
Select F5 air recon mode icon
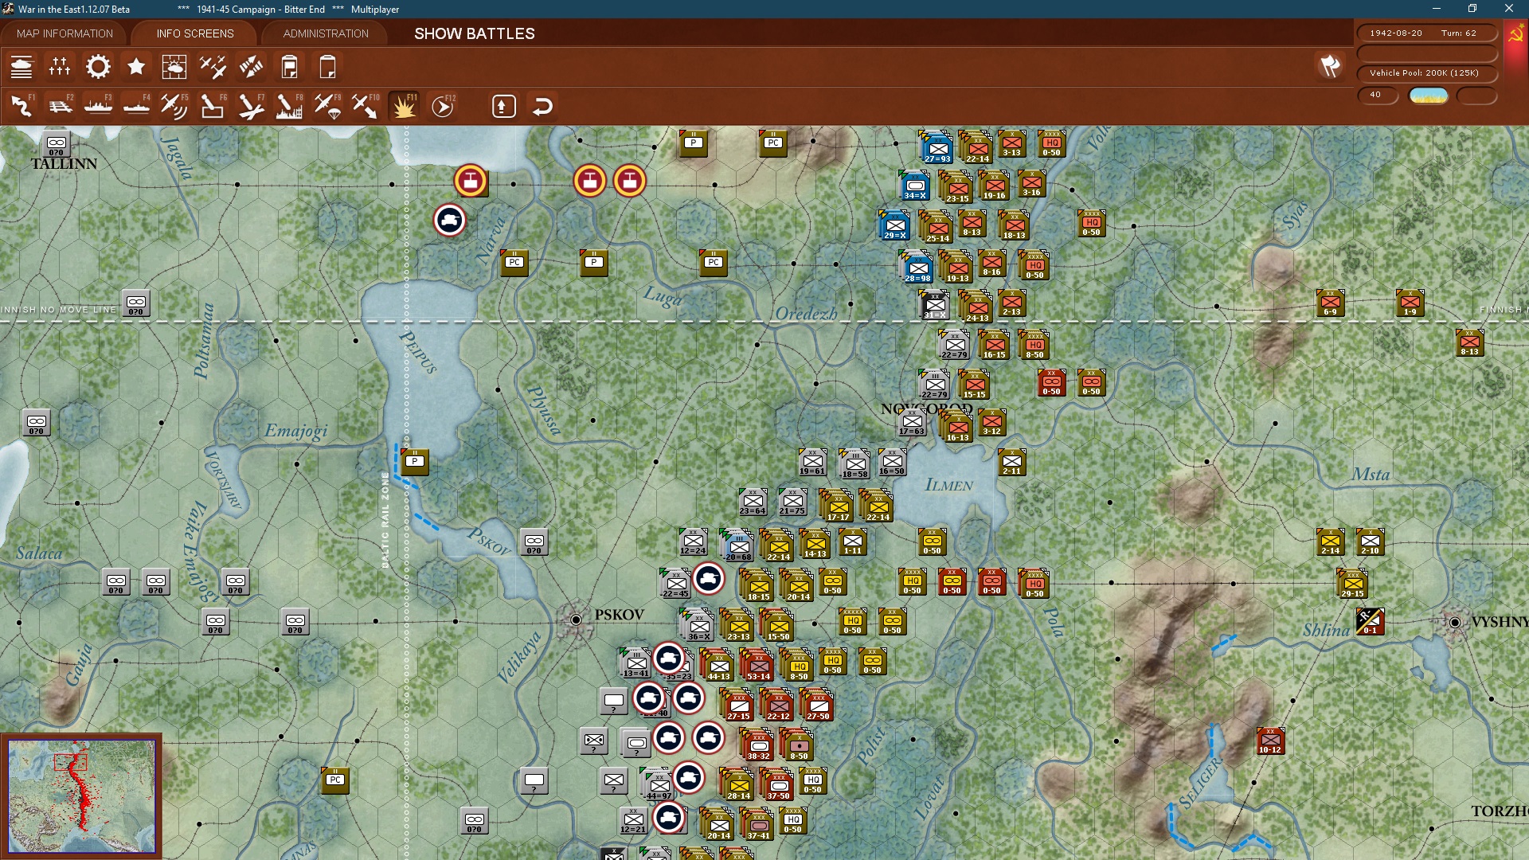click(174, 106)
